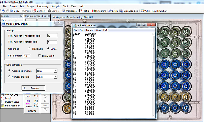Open the Processing menu
This screenshot has height=122, width=204.
click(x=42, y=6)
